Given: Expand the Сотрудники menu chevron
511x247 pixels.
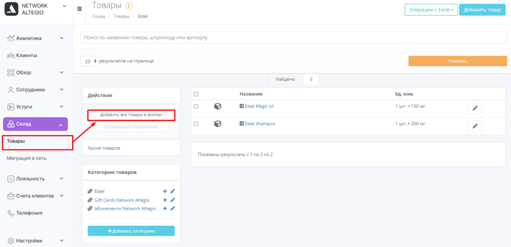Looking at the screenshot, I should click(62, 90).
